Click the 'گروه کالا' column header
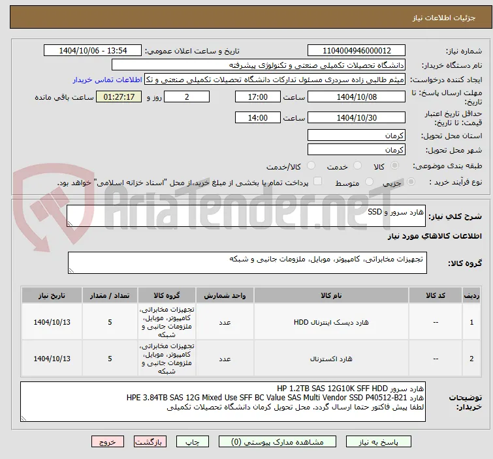Viewport: 493px width, 459px height. tap(167, 295)
